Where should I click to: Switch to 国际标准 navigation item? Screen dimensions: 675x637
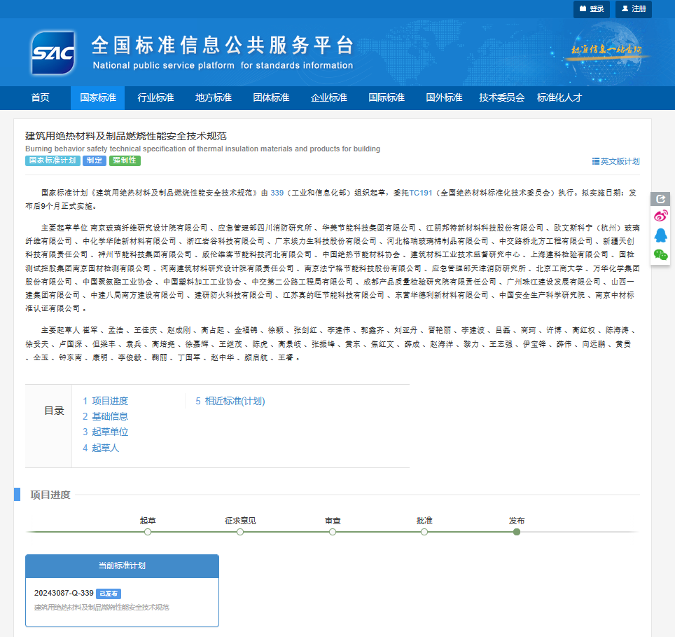(387, 98)
